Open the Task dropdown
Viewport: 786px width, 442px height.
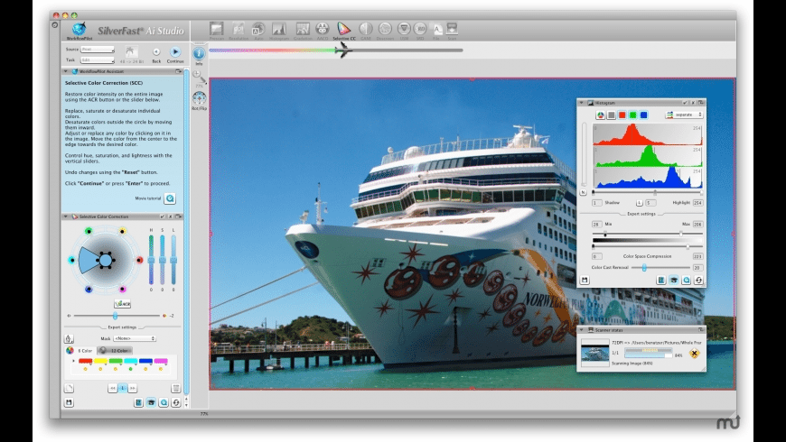click(x=98, y=60)
